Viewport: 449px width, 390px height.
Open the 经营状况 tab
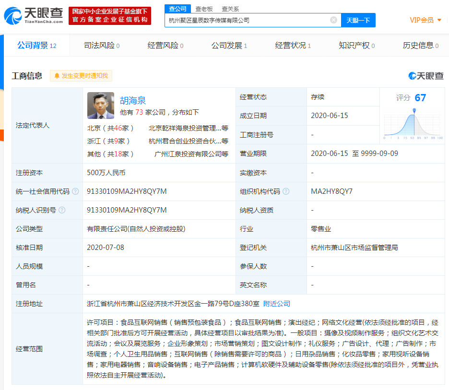click(x=293, y=45)
